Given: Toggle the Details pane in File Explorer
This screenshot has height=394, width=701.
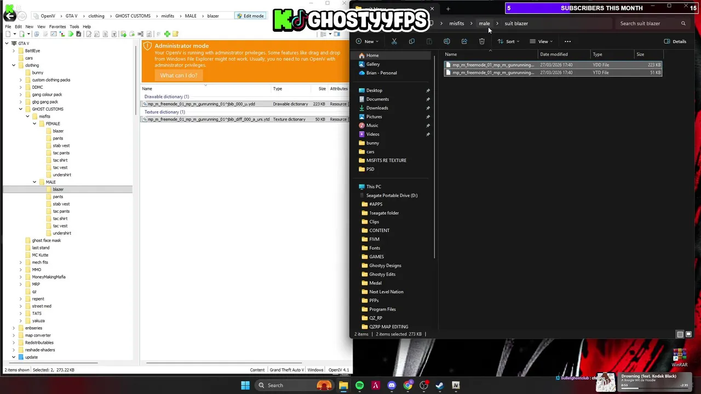Looking at the screenshot, I should [x=675, y=42].
